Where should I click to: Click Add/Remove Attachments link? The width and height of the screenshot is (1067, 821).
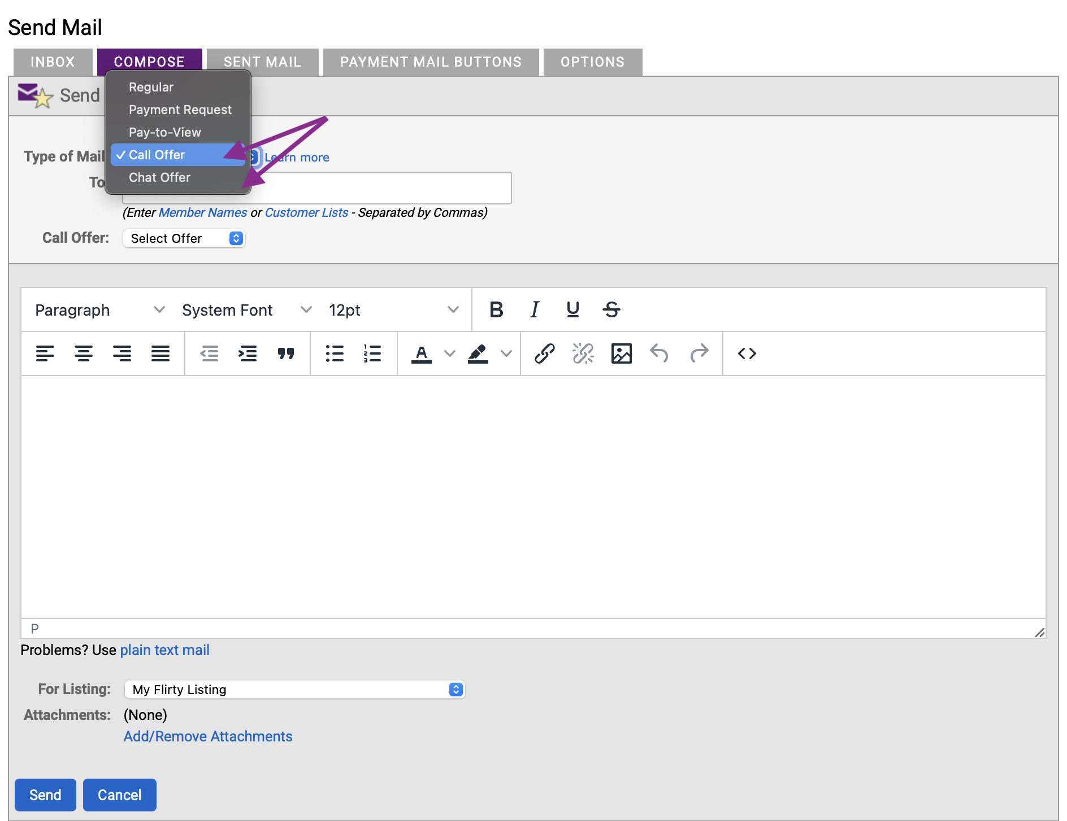(208, 736)
